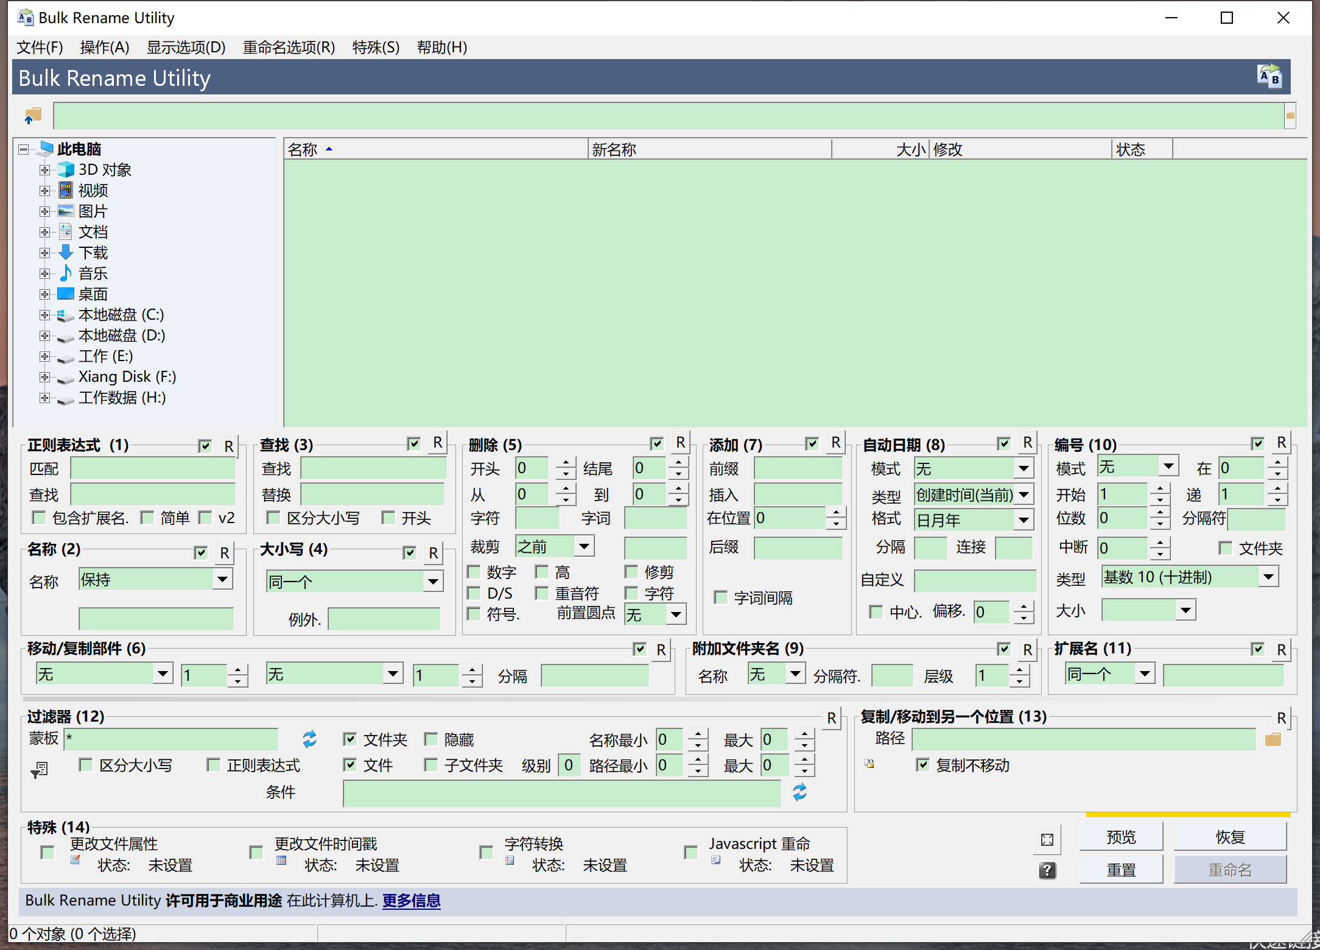The image size is (1320, 950).
Task: Refresh the filter condition with the blue arrows
Action: 799,792
